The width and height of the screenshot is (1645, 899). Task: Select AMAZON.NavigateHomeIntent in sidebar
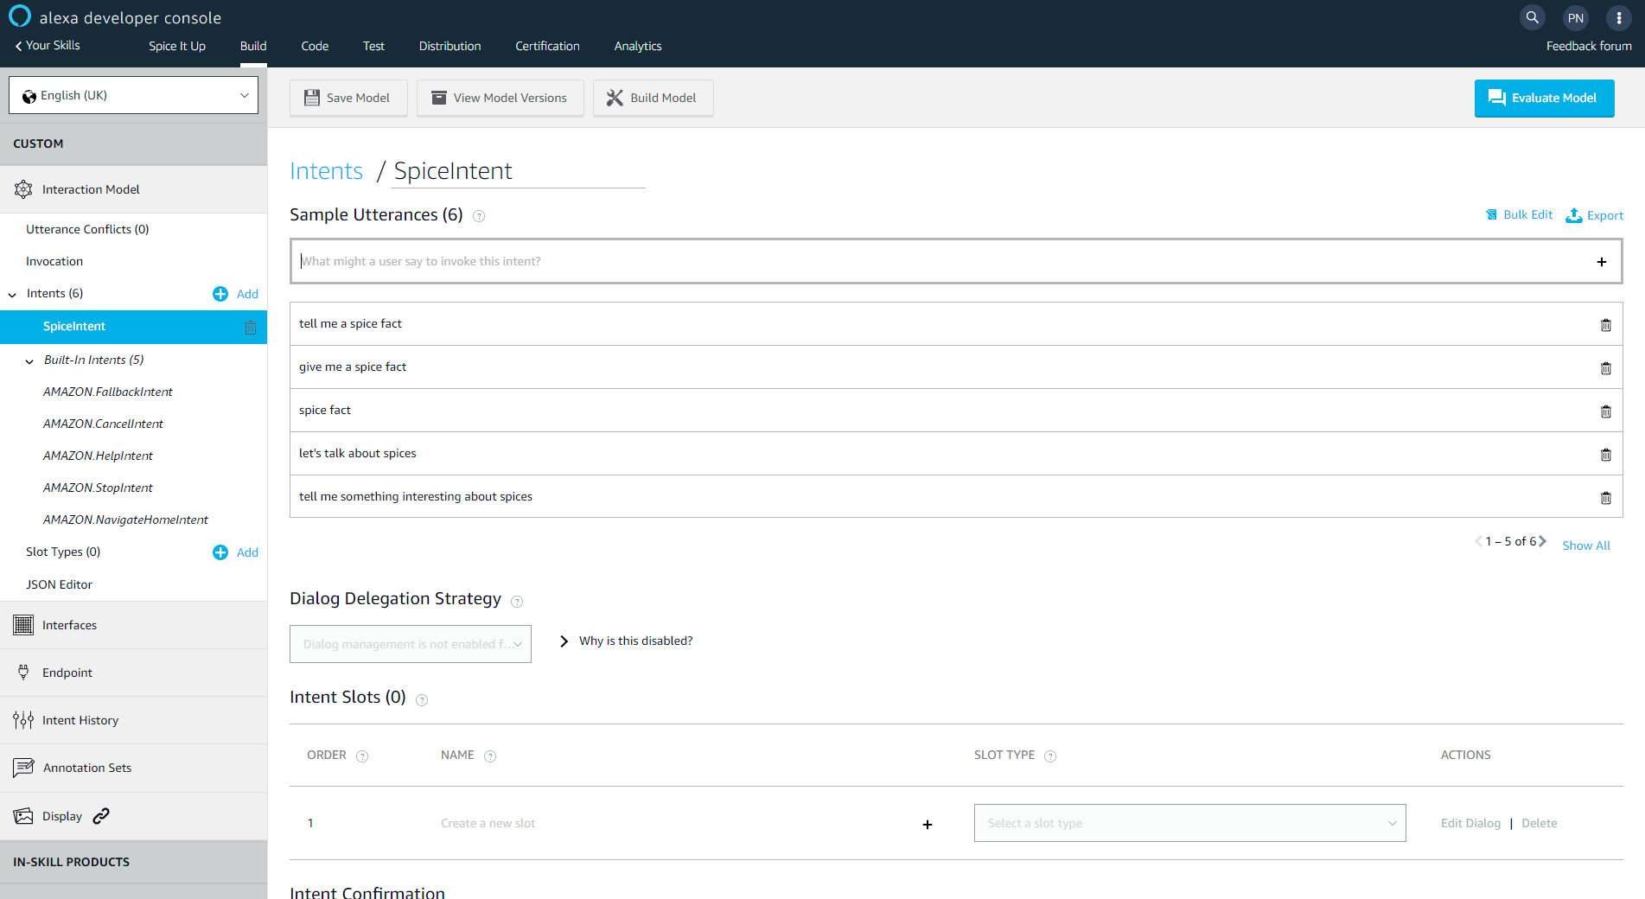125,520
